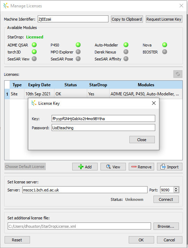Click the BIOSTER grey status indicator
This screenshot has height=248, width=188.
[x=165, y=52]
